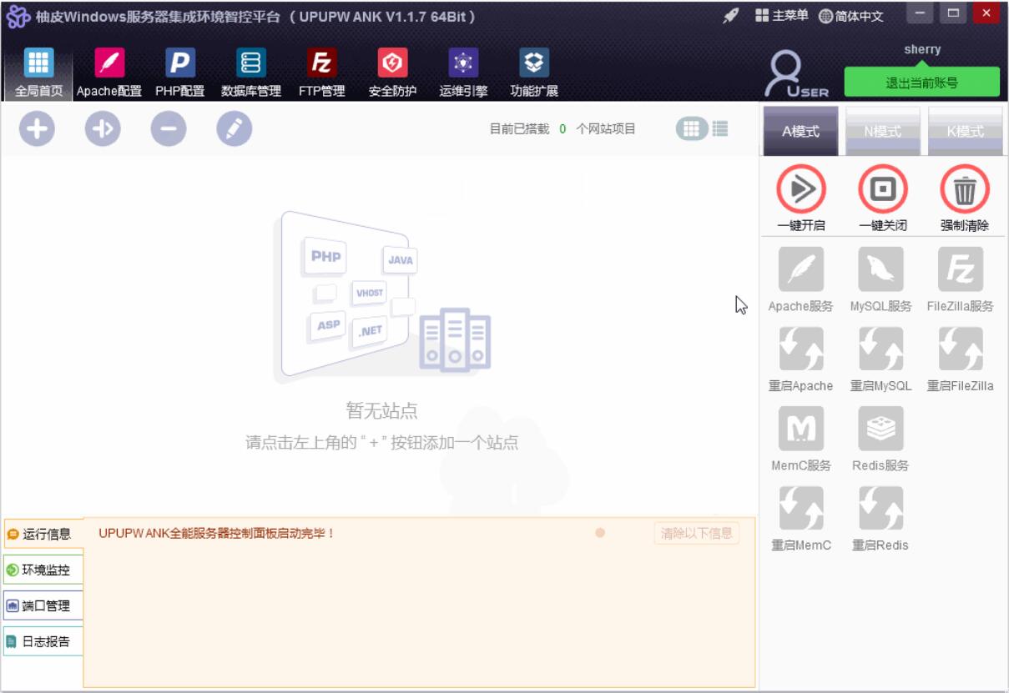
Task: Click the rocket icon in title bar
Action: [x=731, y=16]
